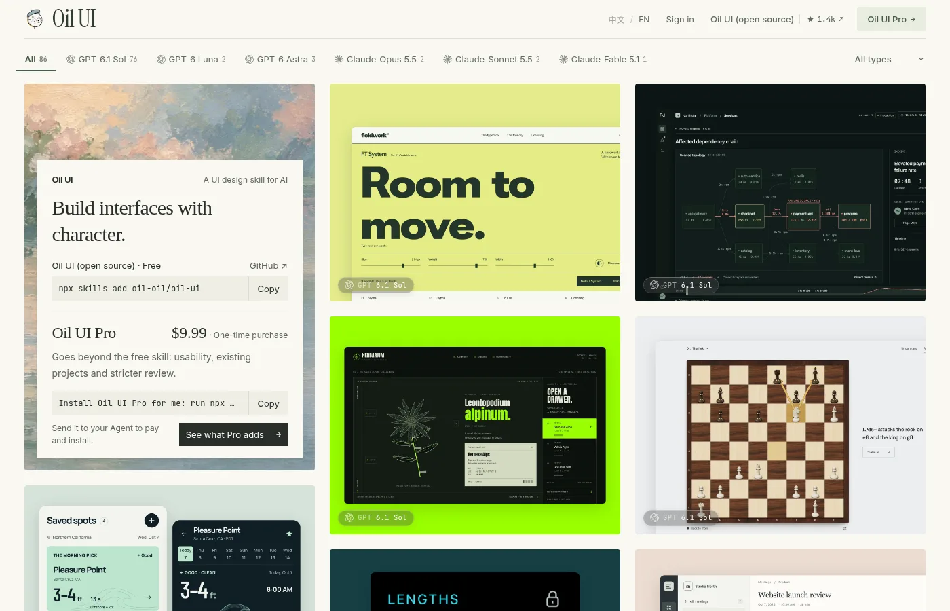Open the LENGTHS dark thumbnail
This screenshot has width=950, height=611.
point(475,580)
